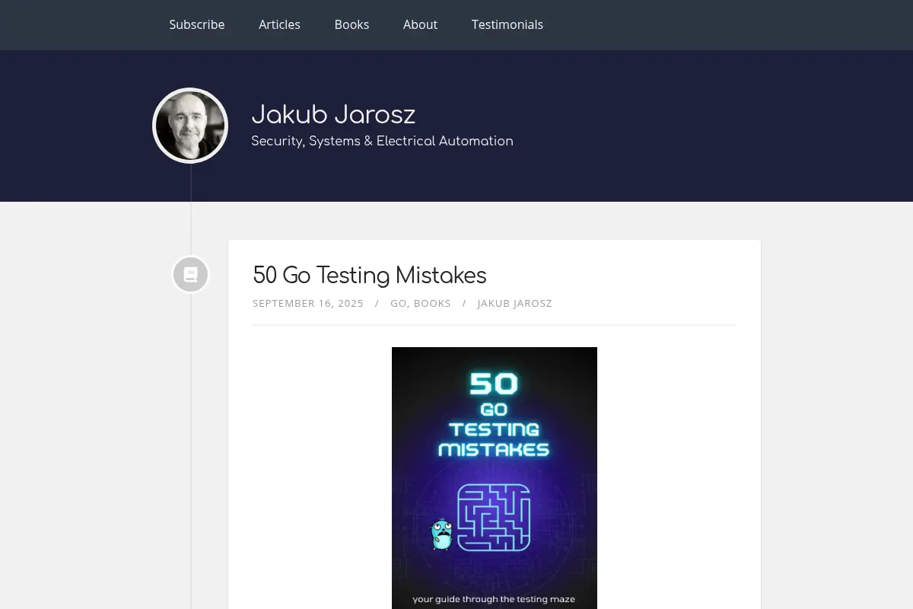This screenshot has width=913, height=609.
Task: Open the BOOKS category link
Action: click(x=432, y=303)
